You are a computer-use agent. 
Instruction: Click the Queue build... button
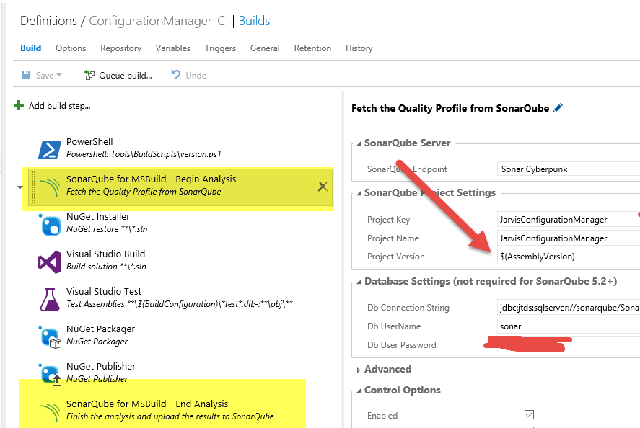click(118, 75)
